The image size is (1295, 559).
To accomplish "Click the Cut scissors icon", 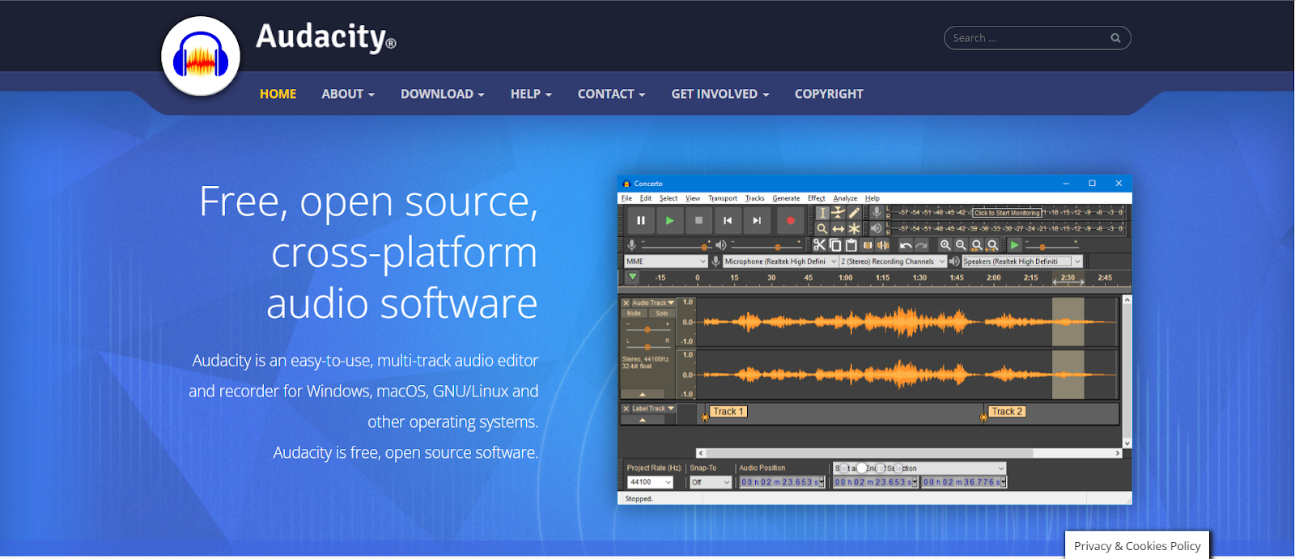I will [x=819, y=245].
